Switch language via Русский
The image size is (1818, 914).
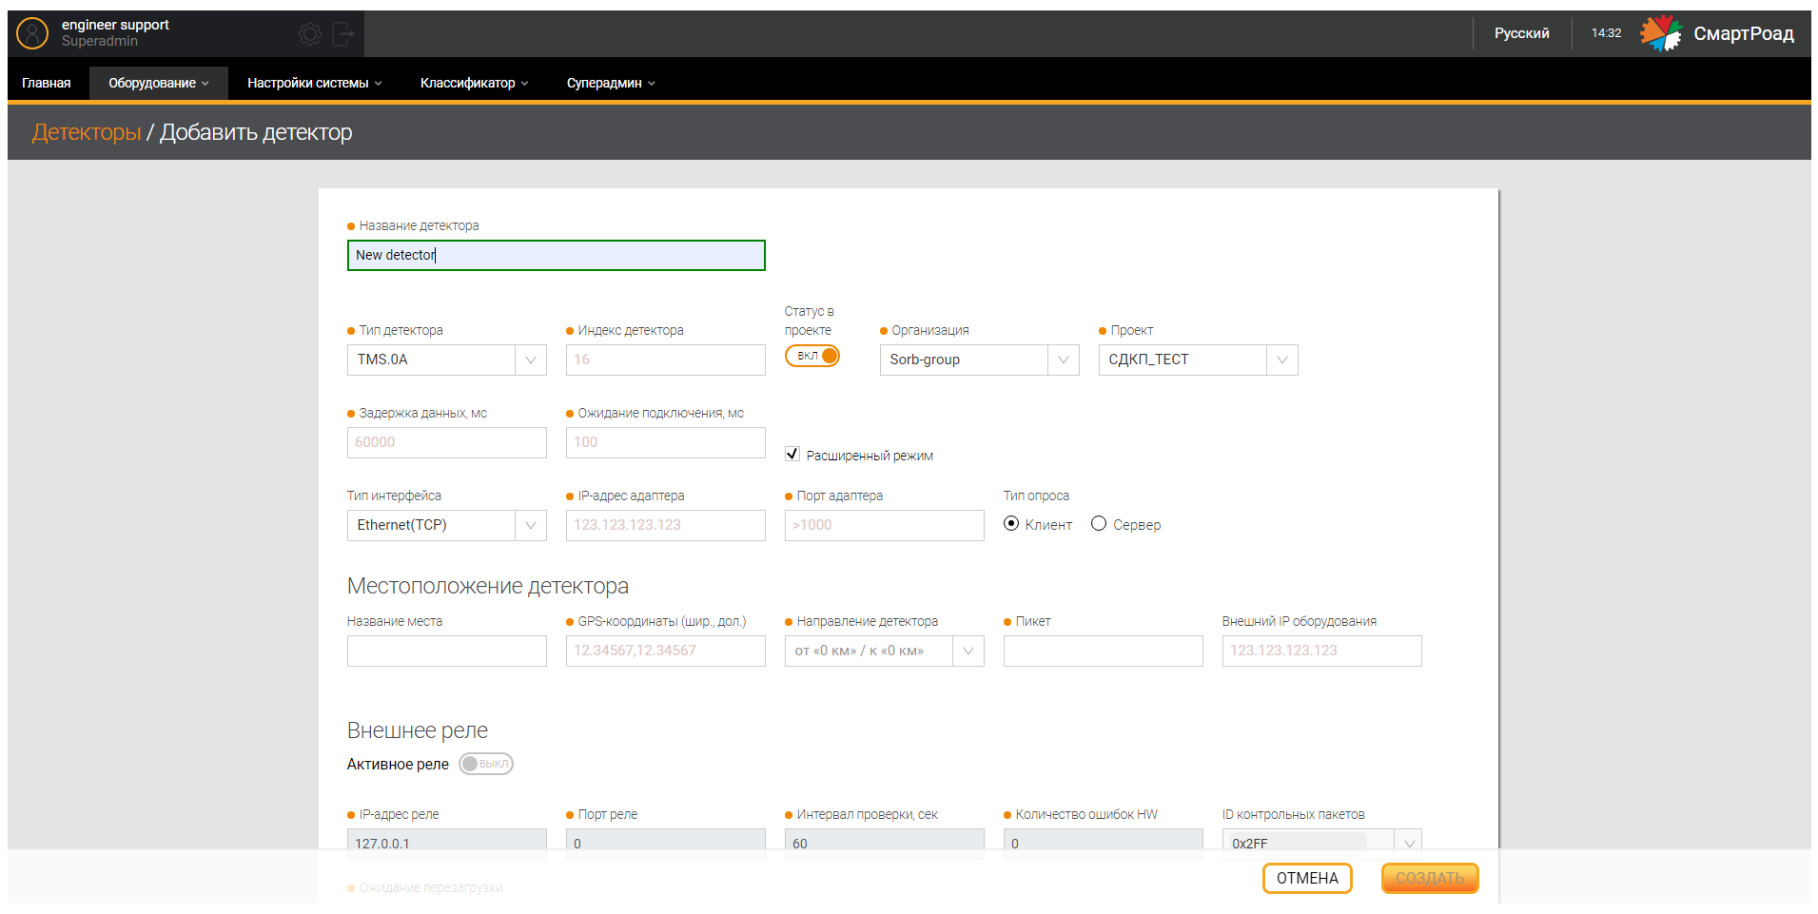click(1521, 33)
